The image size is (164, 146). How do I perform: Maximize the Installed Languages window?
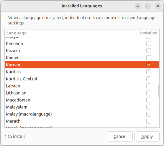tap(148, 6)
